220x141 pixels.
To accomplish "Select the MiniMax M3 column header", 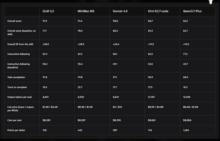I will coord(86,11).
